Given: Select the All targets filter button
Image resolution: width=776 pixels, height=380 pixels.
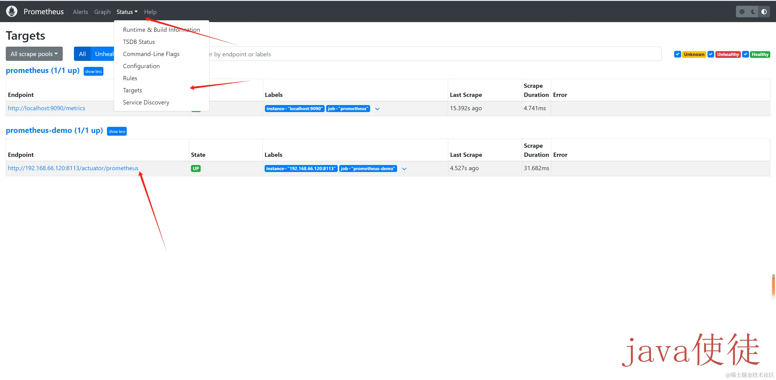Looking at the screenshot, I should pos(82,54).
